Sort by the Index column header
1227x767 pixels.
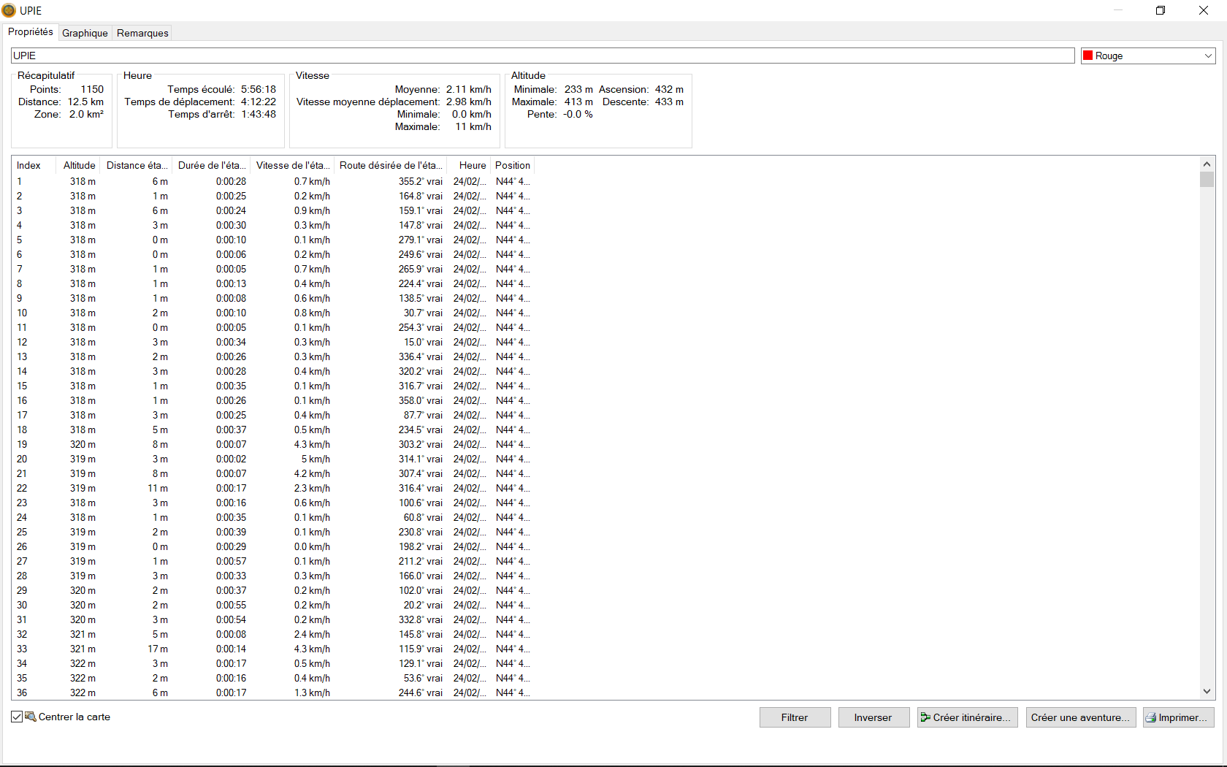[x=34, y=165]
